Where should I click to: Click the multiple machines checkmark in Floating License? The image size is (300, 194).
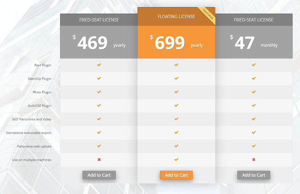(x=176, y=159)
